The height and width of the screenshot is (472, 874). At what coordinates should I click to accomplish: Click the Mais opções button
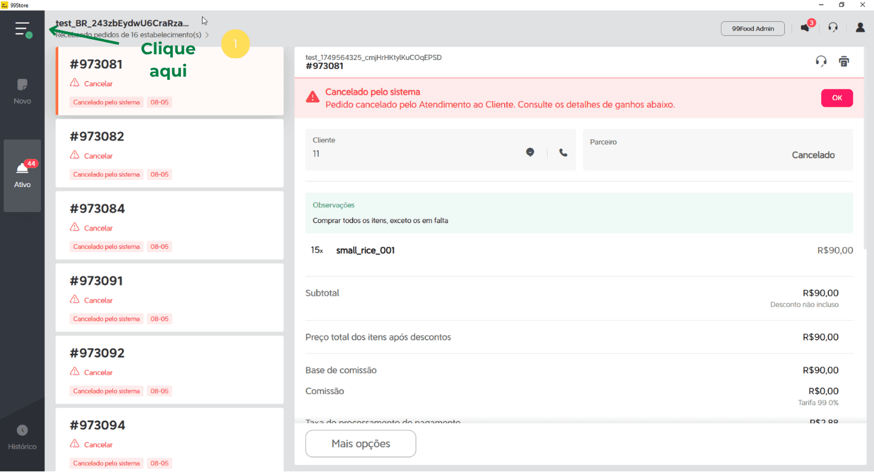pos(360,443)
